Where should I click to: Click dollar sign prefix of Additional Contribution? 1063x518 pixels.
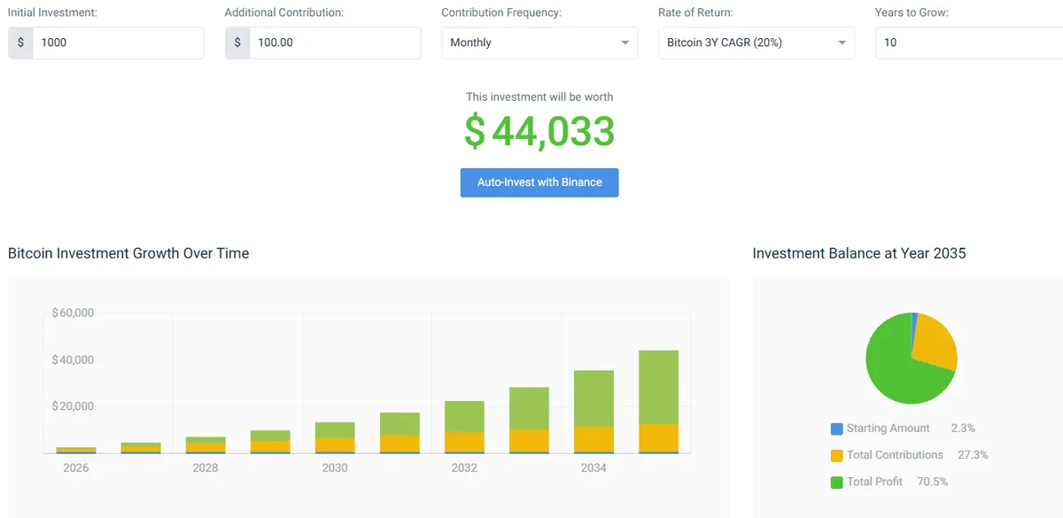point(237,43)
